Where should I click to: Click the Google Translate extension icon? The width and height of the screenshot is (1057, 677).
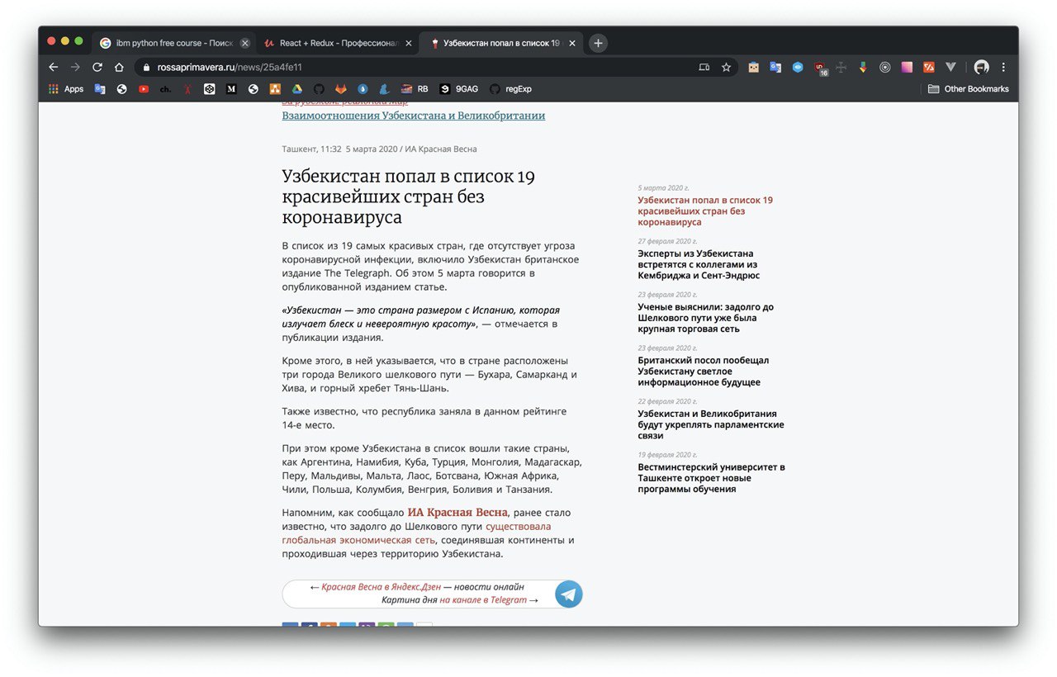[775, 68]
